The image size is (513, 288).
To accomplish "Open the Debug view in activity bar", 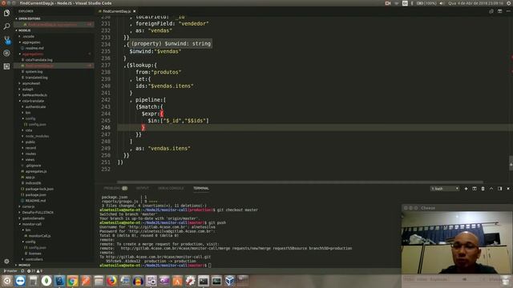I will [6, 53].
